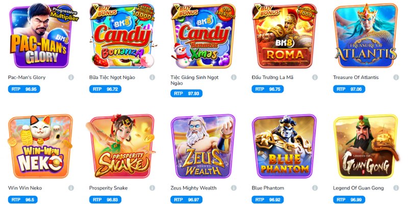
Task: Click the Legend Of Guan Gong title text
Action: (359, 188)
